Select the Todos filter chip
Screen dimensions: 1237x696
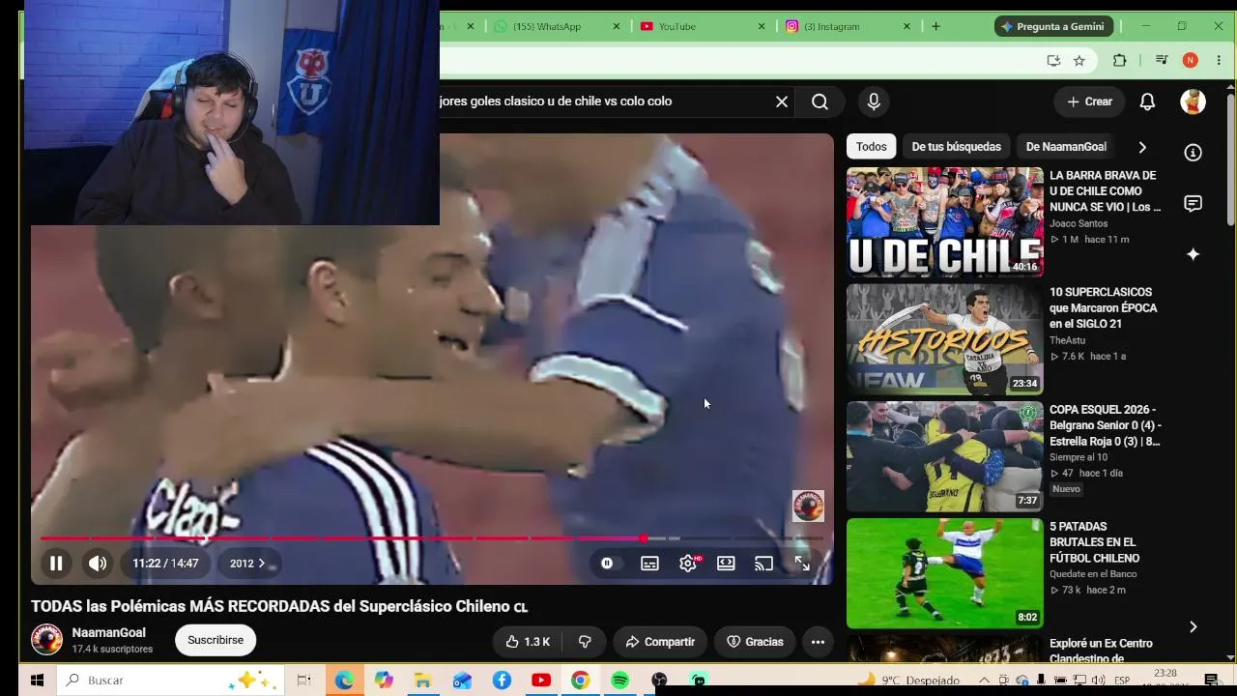pos(871,147)
